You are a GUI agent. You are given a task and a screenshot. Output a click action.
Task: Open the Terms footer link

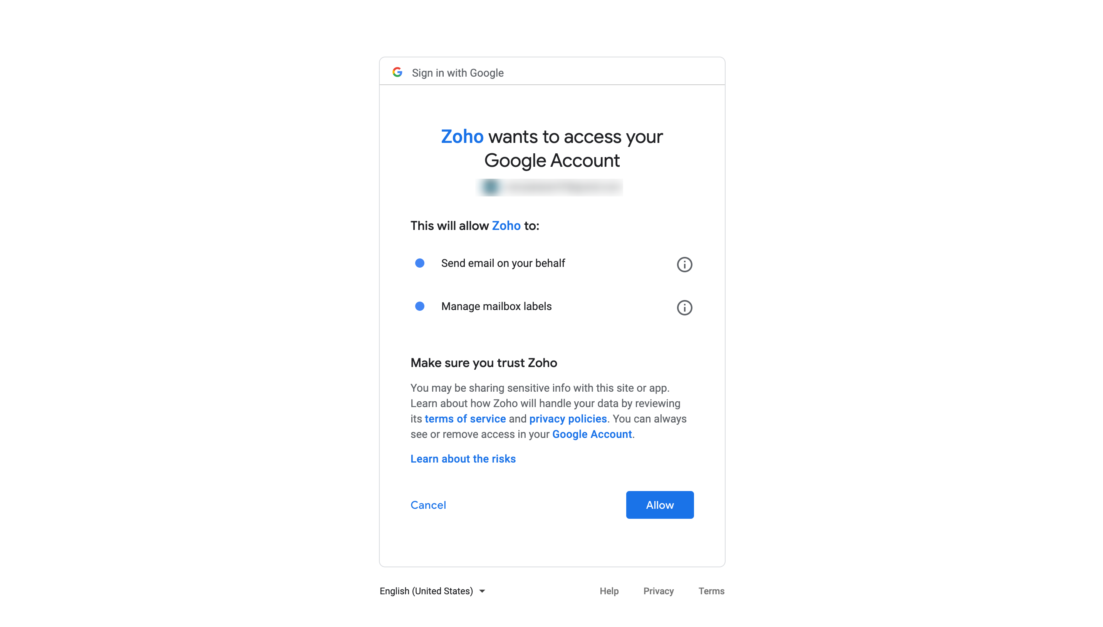711,591
